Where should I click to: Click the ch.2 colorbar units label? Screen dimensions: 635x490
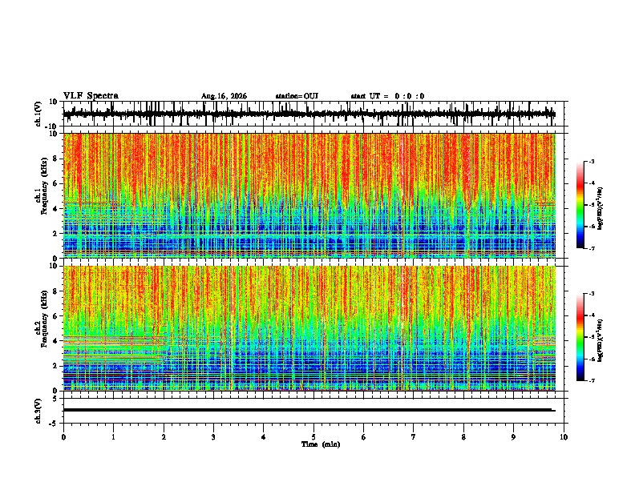pyautogui.click(x=600, y=340)
